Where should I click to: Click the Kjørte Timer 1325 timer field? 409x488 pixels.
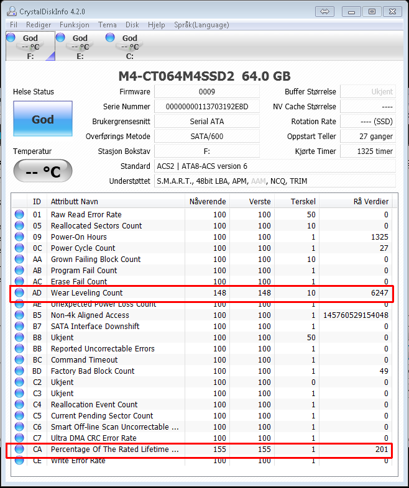368,151
